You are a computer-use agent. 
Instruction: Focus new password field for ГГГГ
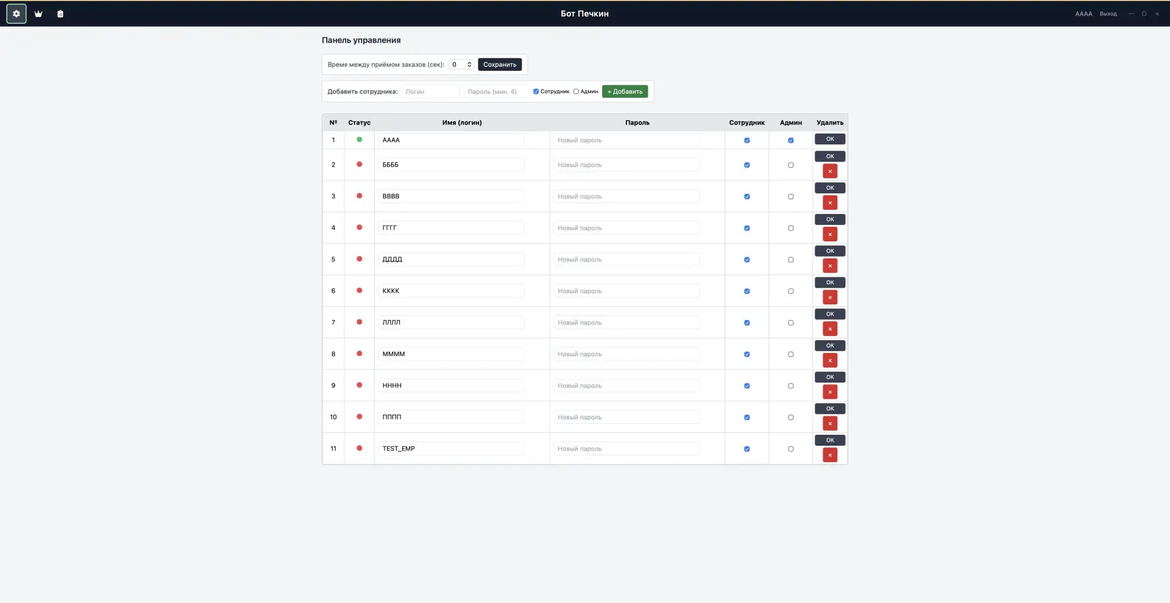tap(626, 228)
